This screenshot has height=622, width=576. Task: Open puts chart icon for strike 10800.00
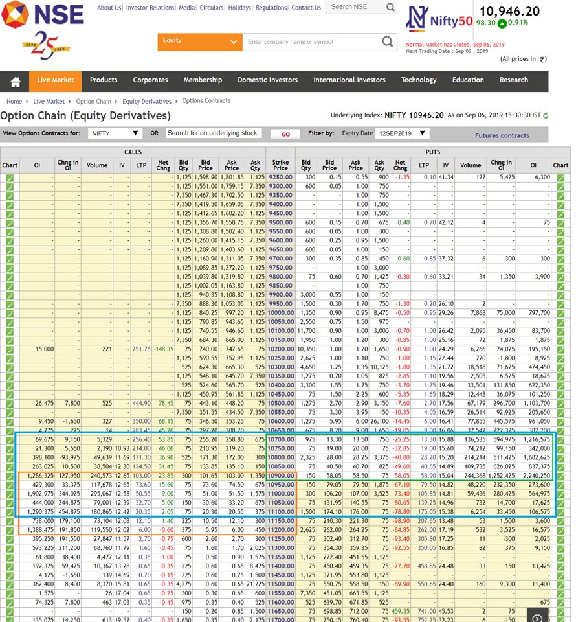(560, 458)
